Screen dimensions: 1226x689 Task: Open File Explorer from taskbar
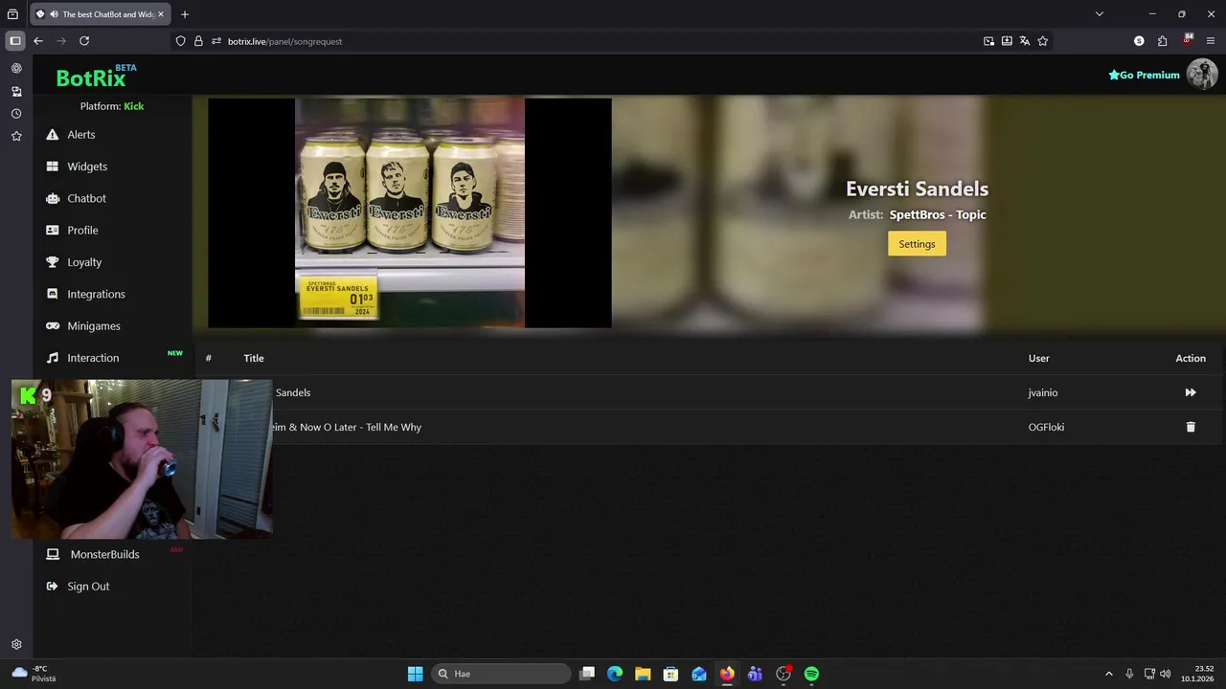click(x=643, y=674)
